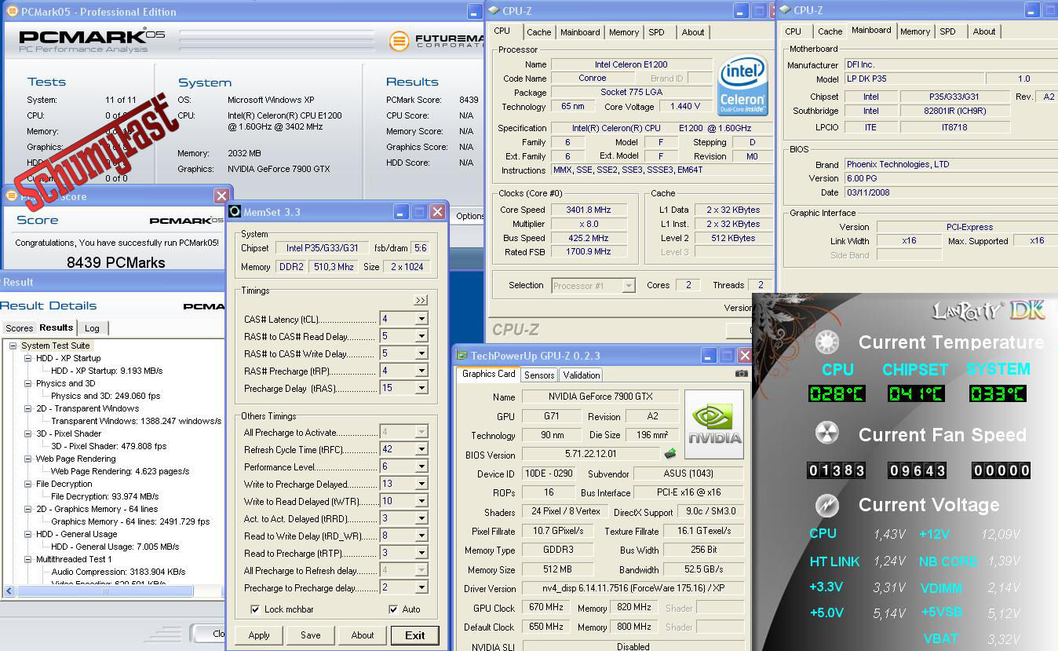Collapse the Web Page Rendering node
The height and width of the screenshot is (651, 1058).
click(x=27, y=459)
